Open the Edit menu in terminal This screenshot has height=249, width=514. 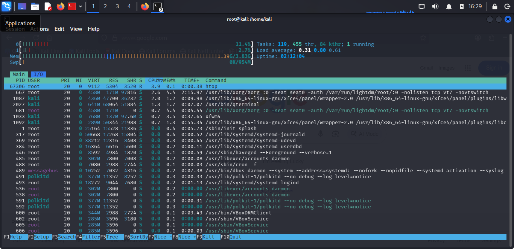click(x=59, y=29)
